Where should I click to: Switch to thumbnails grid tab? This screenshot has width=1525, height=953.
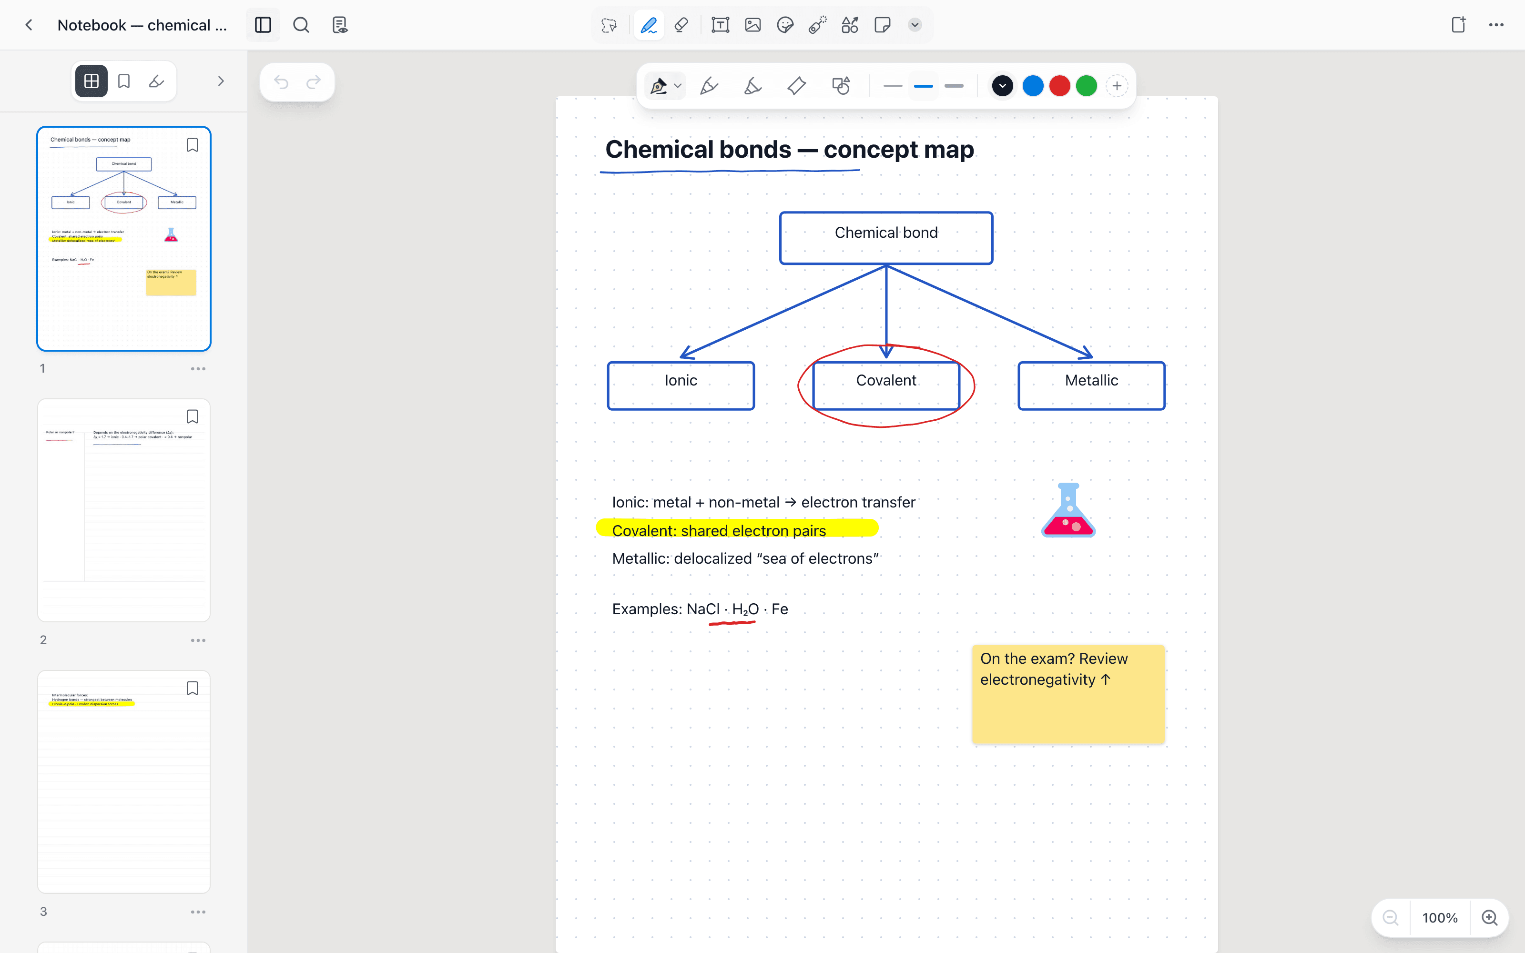pyautogui.click(x=91, y=81)
